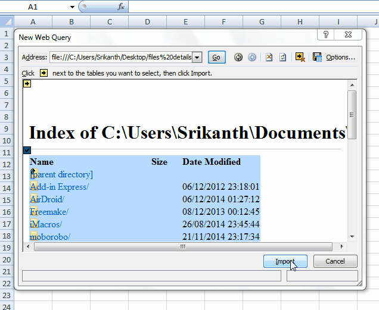Image resolution: width=379 pixels, height=310 pixels.
Task: Click the Name column heading
Action: 42,162
